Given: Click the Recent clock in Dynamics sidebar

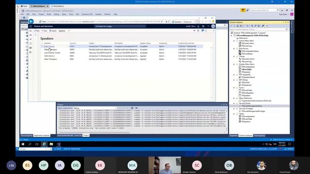Looking at the screenshot, I should point(31,43).
